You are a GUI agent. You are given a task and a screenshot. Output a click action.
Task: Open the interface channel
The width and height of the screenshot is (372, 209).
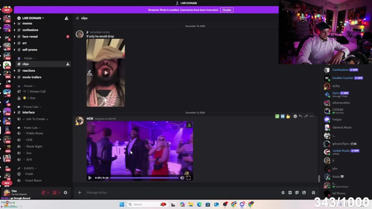(28, 112)
